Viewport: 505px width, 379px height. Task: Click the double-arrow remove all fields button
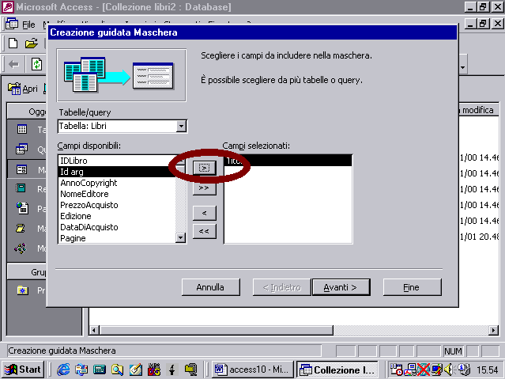204,231
